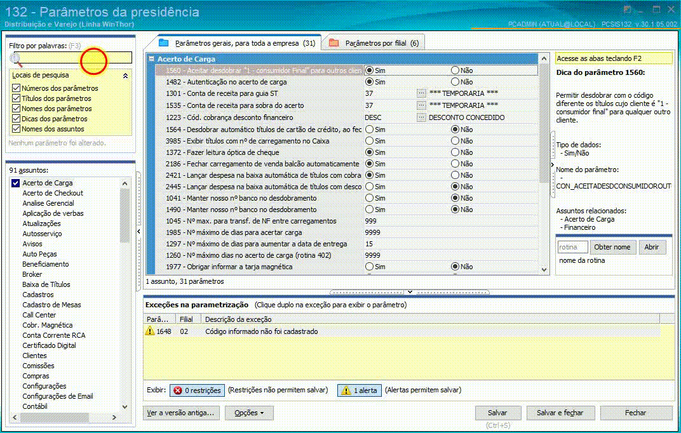Switch to Parâmetros gerais tab

pyautogui.click(x=237, y=43)
